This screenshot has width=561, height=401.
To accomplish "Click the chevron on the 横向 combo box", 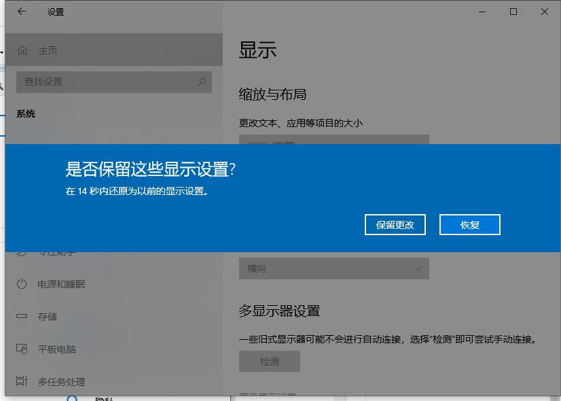I will tap(418, 268).
